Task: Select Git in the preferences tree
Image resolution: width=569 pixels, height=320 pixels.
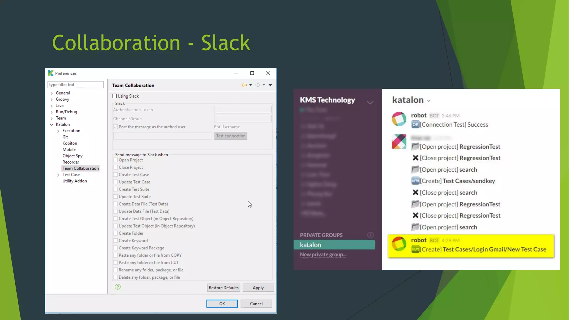Action: (65, 137)
